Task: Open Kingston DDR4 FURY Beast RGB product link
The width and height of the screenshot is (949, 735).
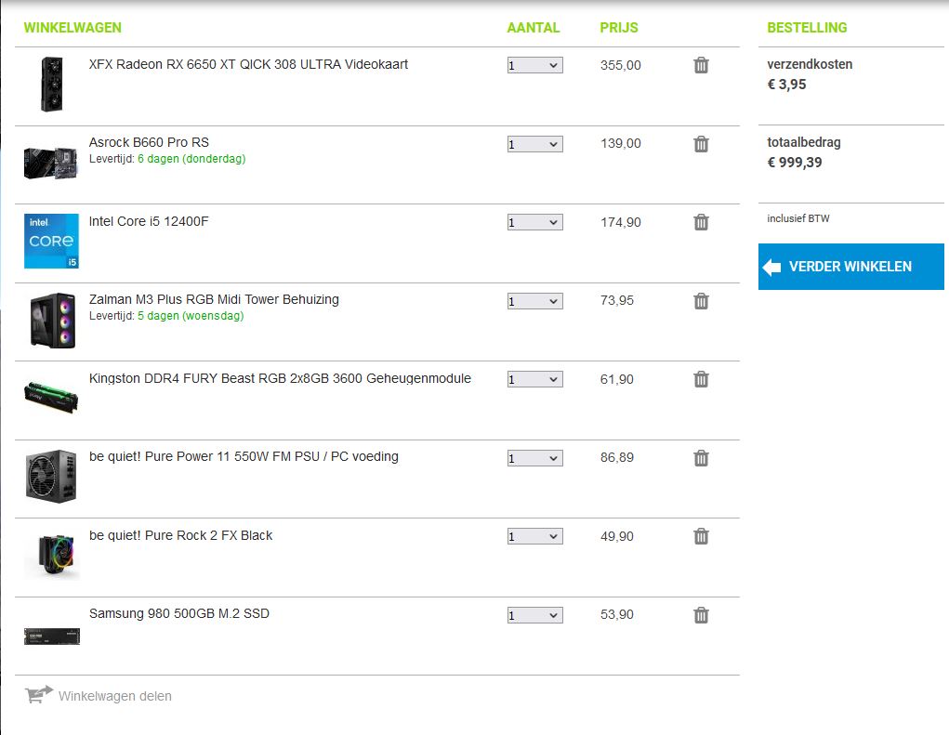Action: (280, 378)
